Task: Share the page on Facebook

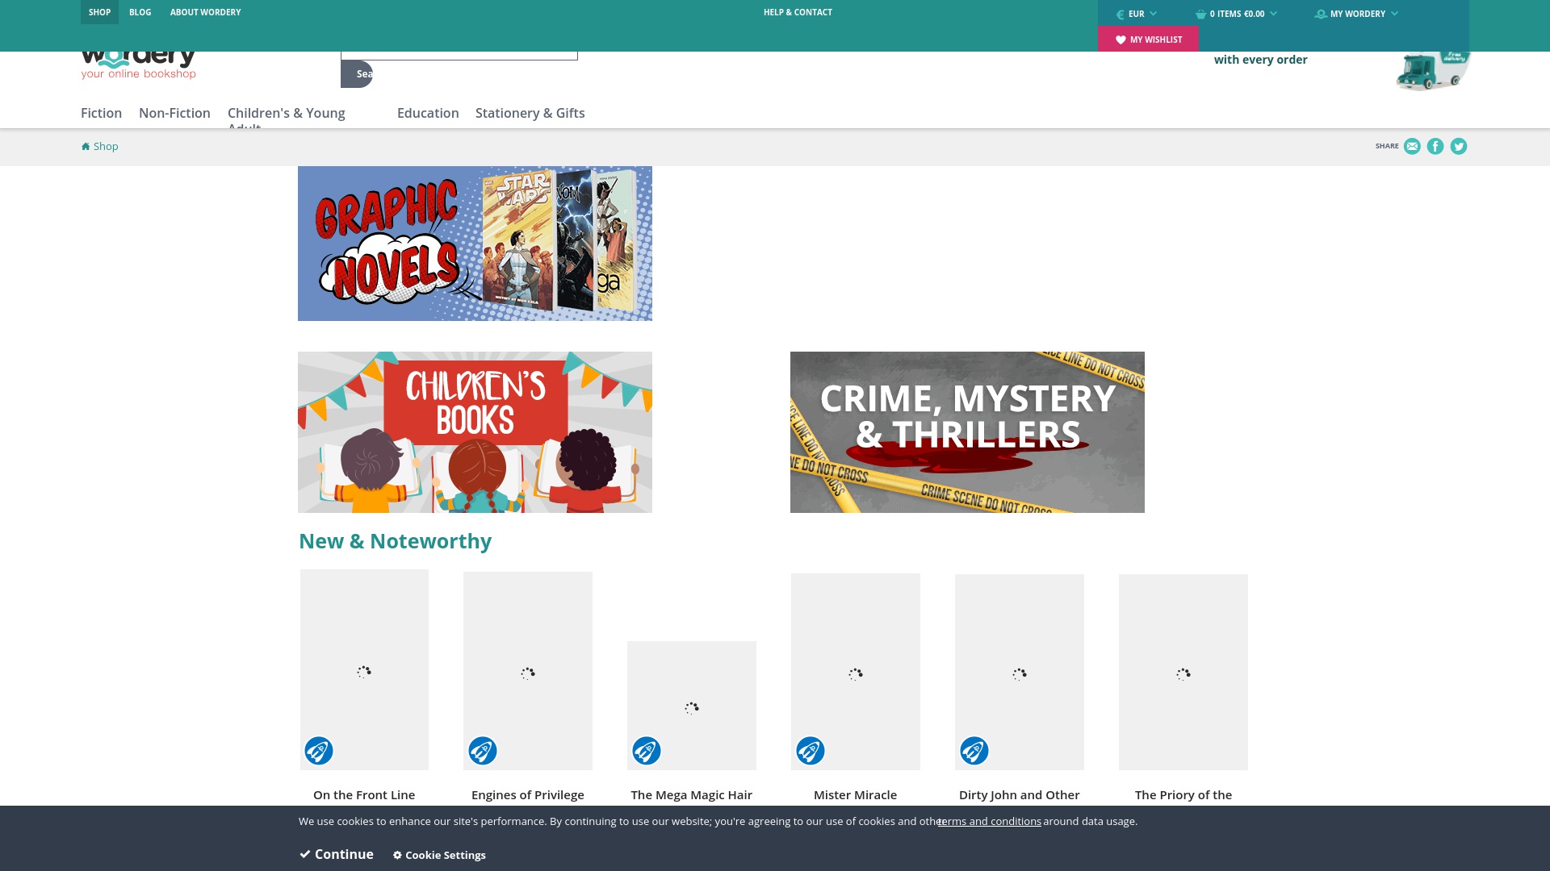Action: click(1435, 146)
